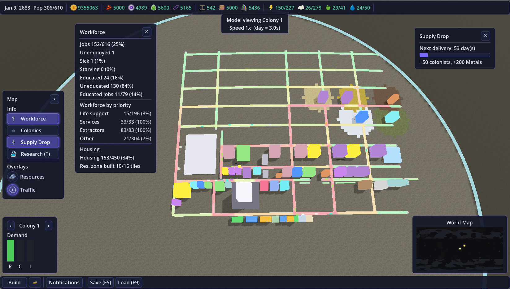Open Notifications

(x=64, y=283)
